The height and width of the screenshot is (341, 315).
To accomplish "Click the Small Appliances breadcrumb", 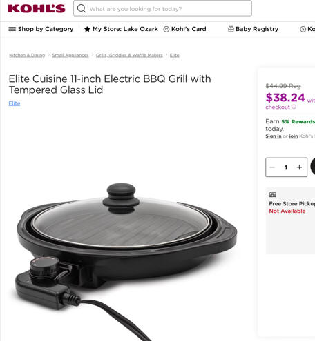I will click(70, 55).
